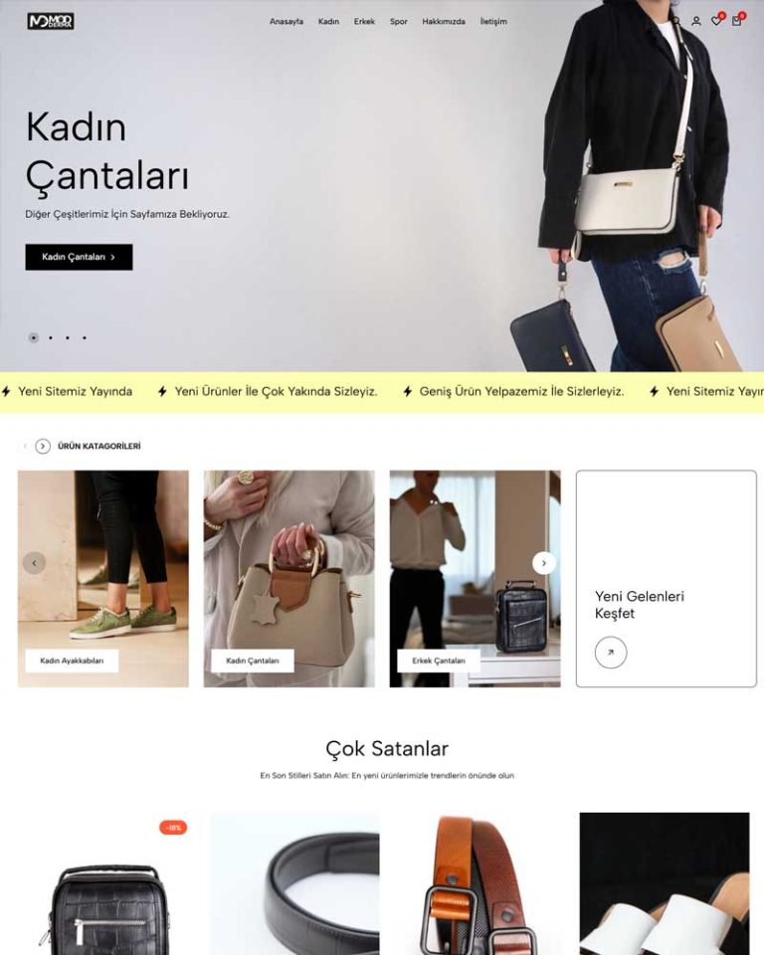Click the black Kadın Çantaları button
Image resolution: width=764 pixels, height=955 pixels.
tap(79, 257)
